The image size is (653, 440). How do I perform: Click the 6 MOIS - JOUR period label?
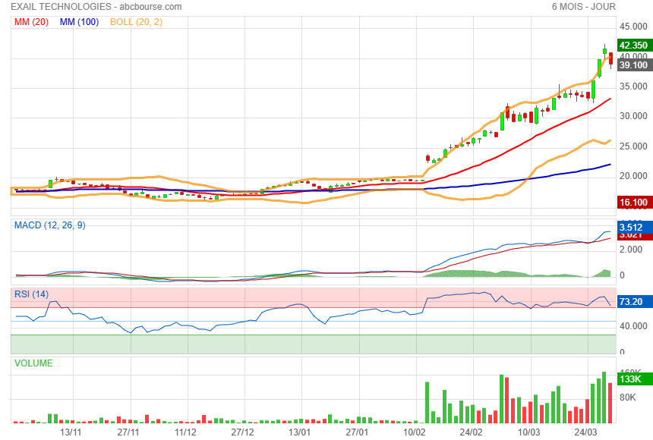pos(583,7)
